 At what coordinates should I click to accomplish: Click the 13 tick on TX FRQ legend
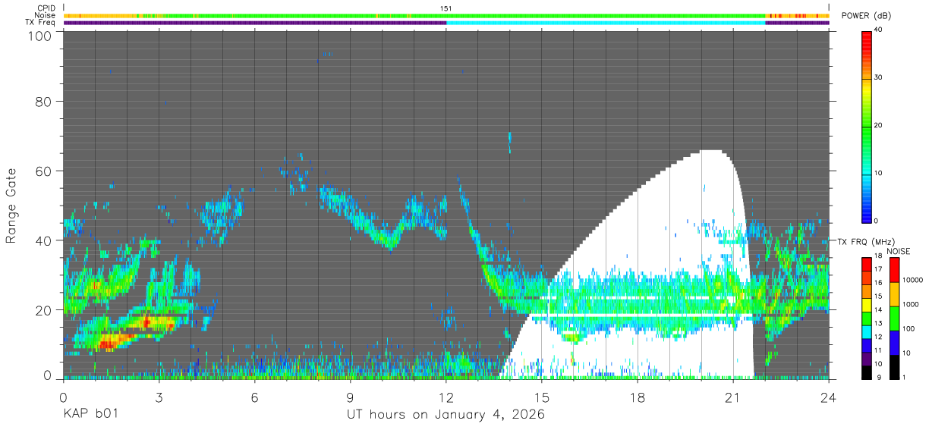(879, 323)
